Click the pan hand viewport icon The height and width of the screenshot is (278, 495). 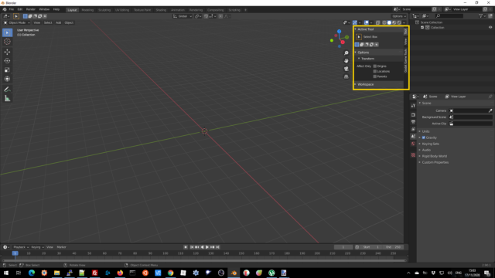pos(346,61)
